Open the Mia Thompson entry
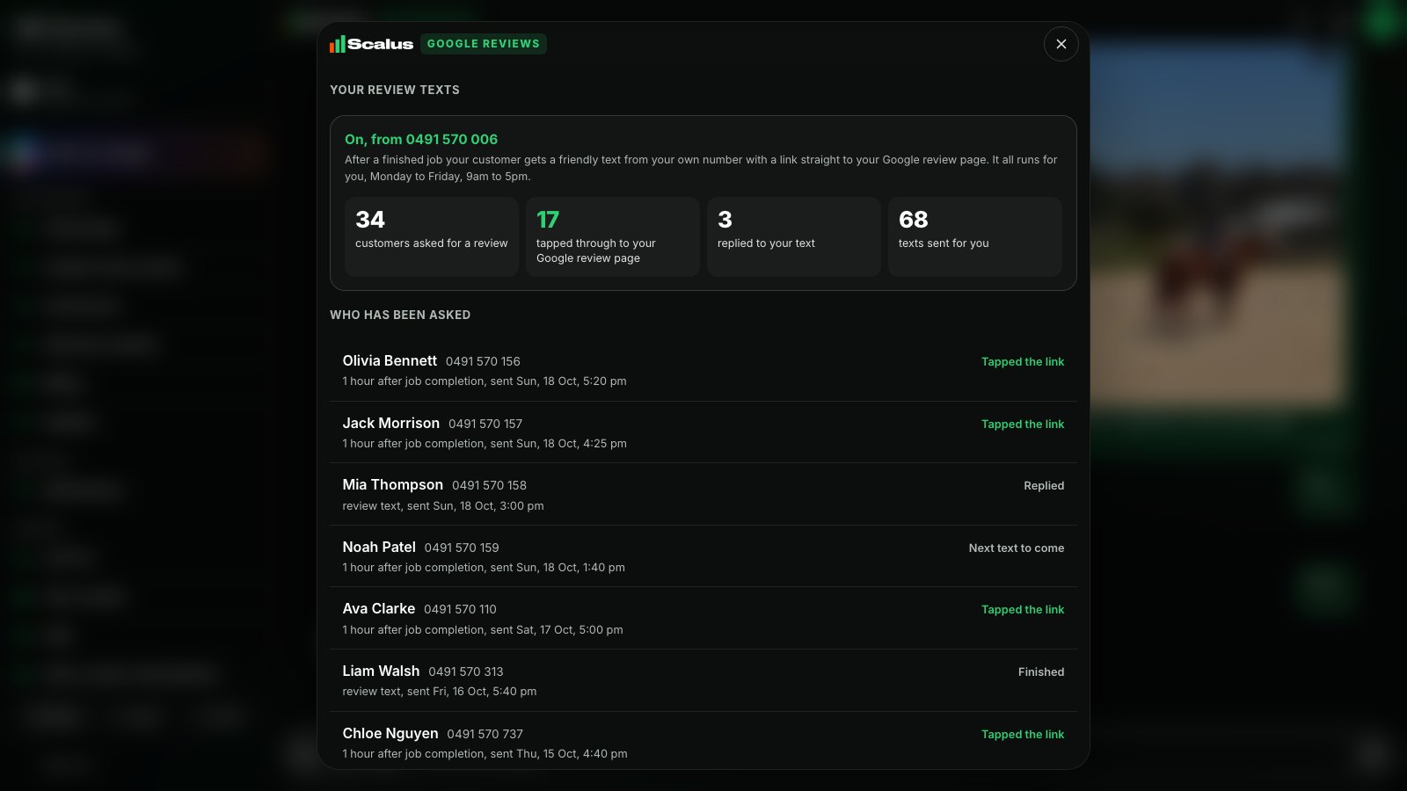Image resolution: width=1407 pixels, height=791 pixels. click(x=703, y=494)
